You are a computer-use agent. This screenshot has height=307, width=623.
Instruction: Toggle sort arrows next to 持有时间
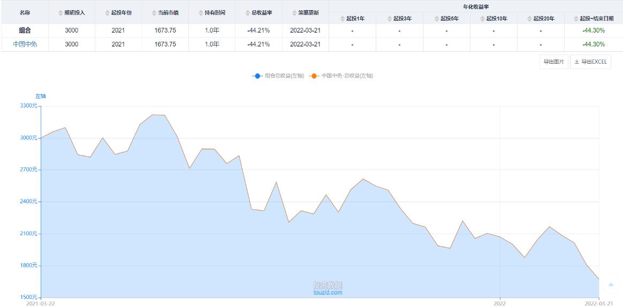(201, 13)
